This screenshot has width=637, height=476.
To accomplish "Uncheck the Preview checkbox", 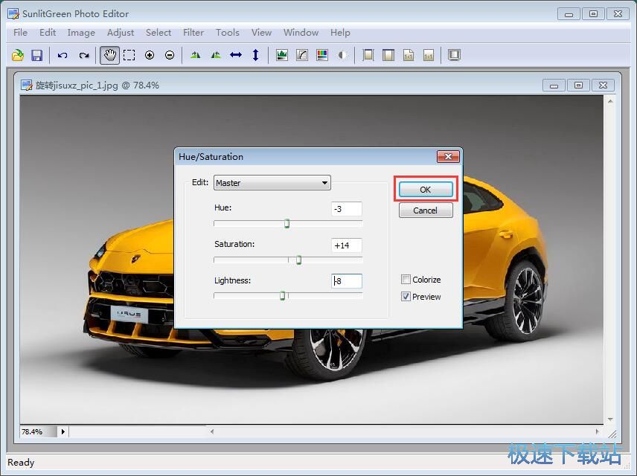I will pyautogui.click(x=406, y=297).
